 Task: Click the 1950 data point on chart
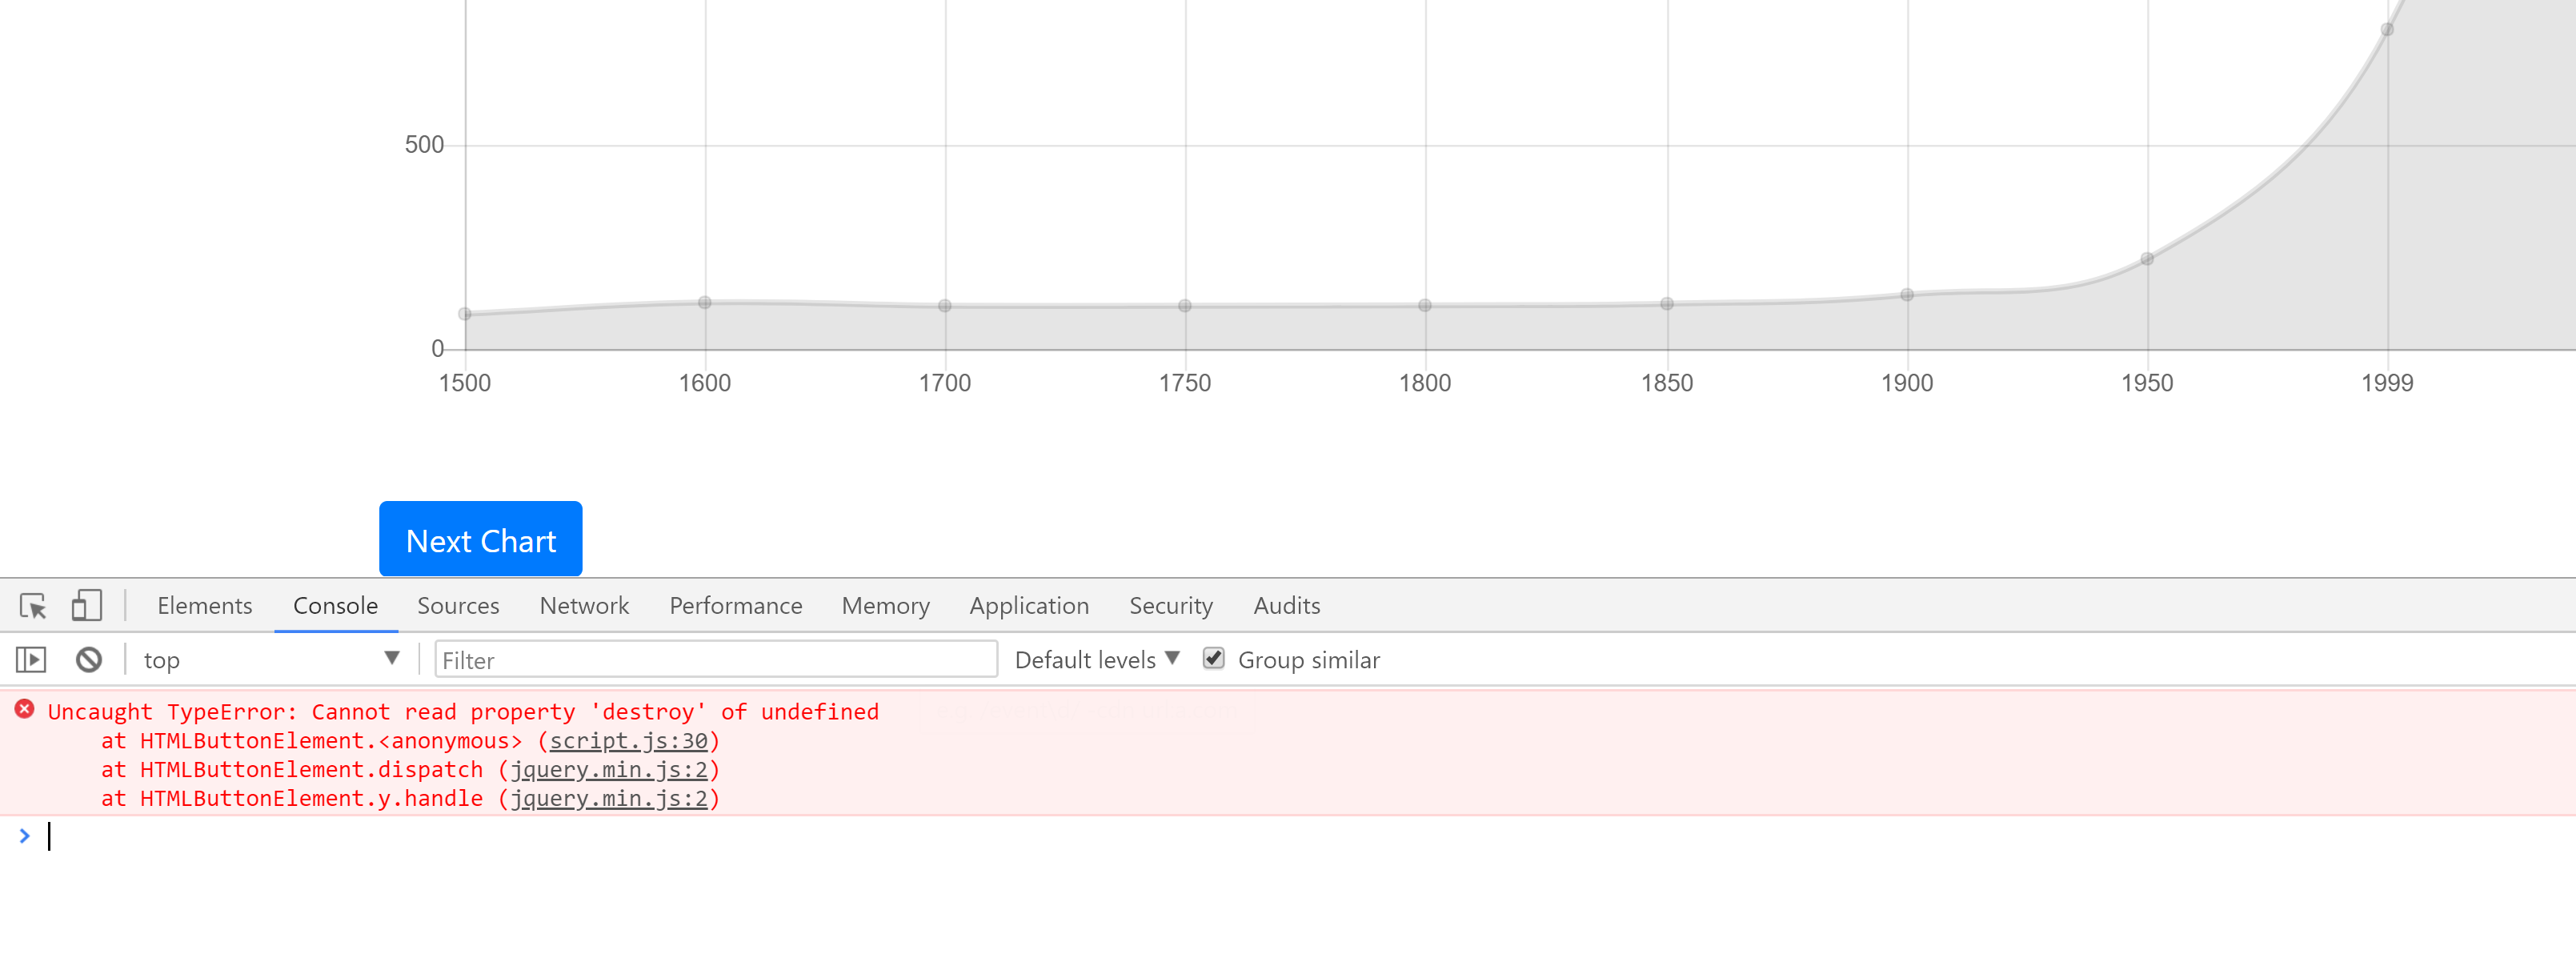tap(2147, 259)
